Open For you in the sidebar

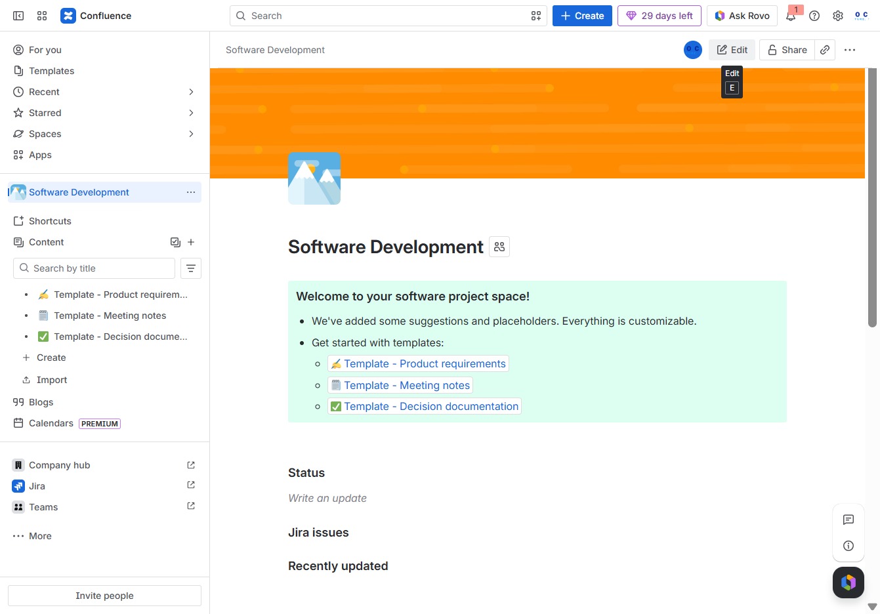click(104, 50)
